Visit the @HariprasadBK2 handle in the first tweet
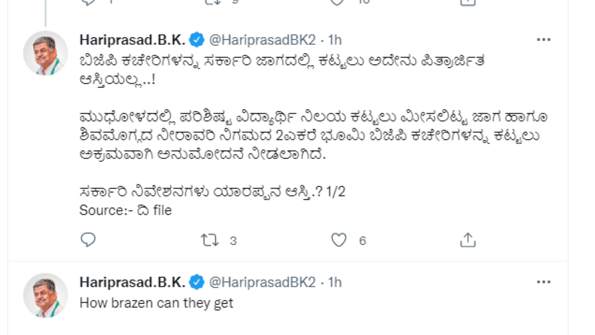Image resolution: width=595 pixels, height=335 pixels. point(261,40)
